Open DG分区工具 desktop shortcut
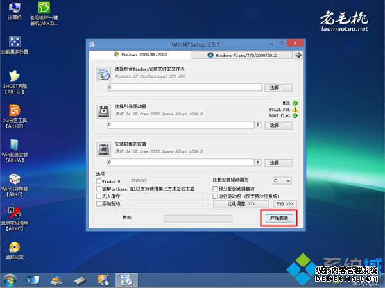 pos(15,116)
